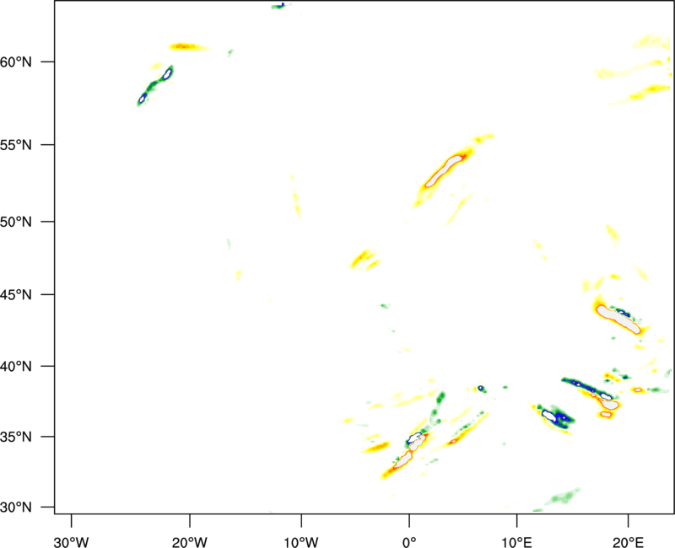Click the 35°N latitude label

point(16,437)
